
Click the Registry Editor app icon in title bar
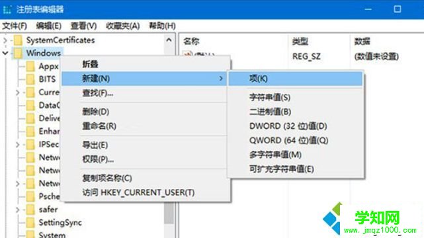pyautogui.click(x=7, y=9)
